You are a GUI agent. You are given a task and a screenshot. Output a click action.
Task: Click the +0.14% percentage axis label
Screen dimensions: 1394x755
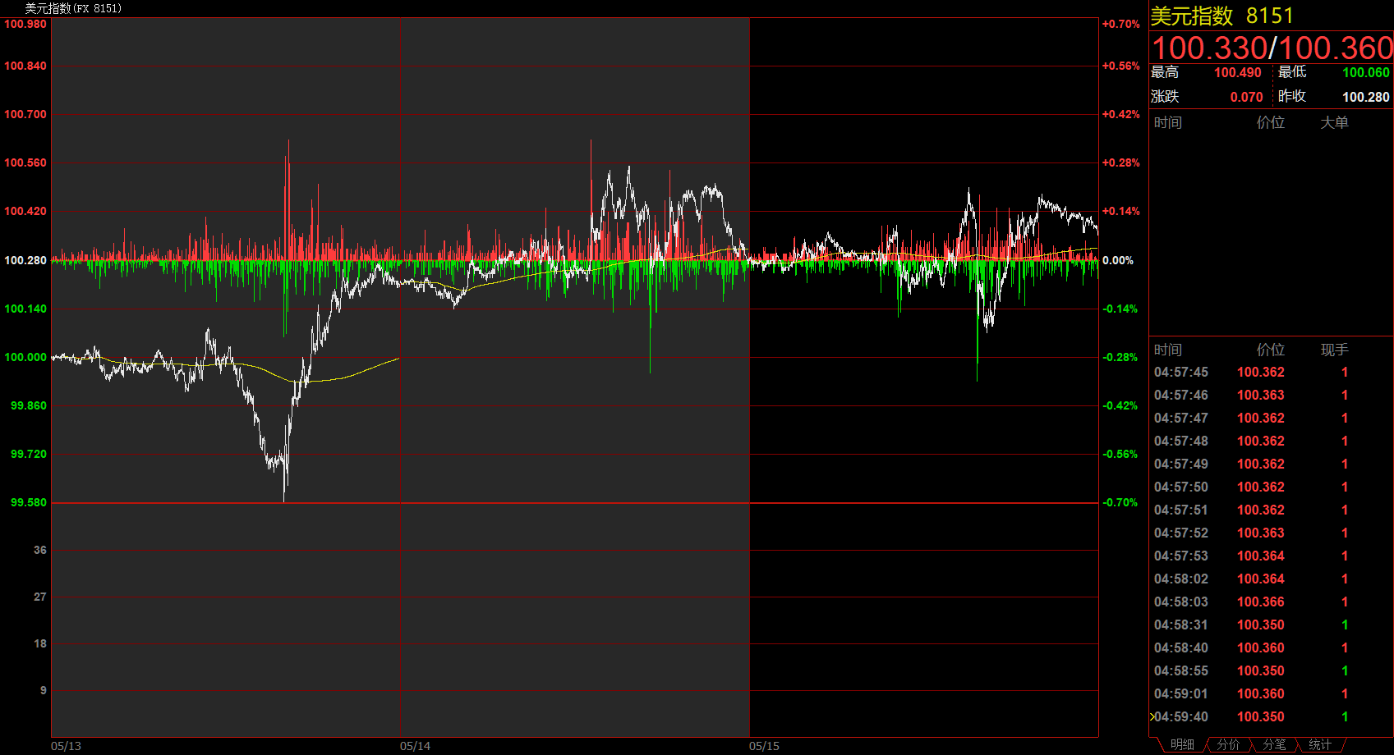pos(1121,211)
